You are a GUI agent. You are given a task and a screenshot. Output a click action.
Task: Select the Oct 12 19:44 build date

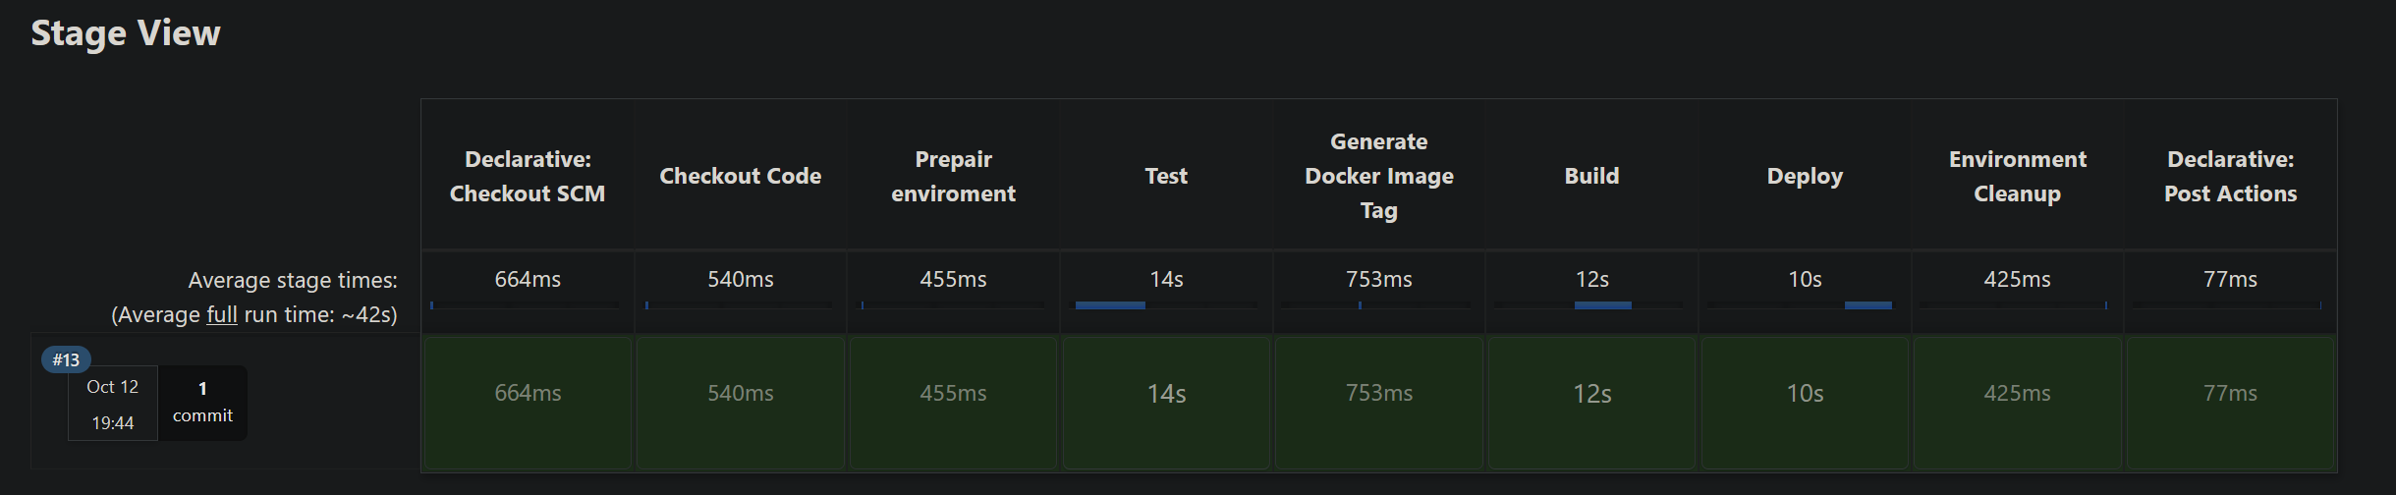coord(113,405)
